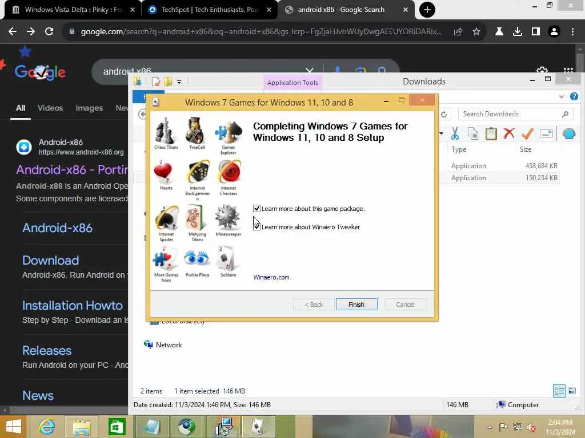Click the blue shell icon in Downloads toolbar
585x438 pixels.
(568, 133)
